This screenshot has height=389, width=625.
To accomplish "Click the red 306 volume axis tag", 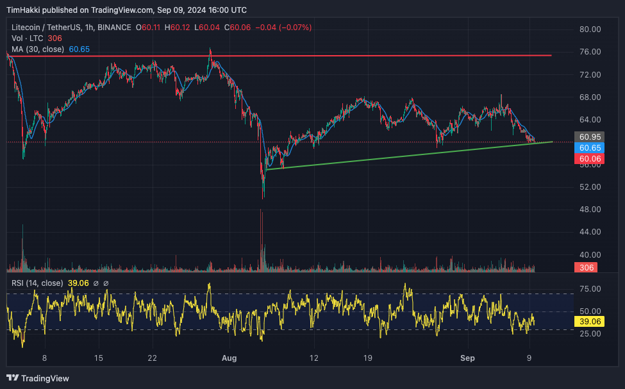I will pos(586,267).
